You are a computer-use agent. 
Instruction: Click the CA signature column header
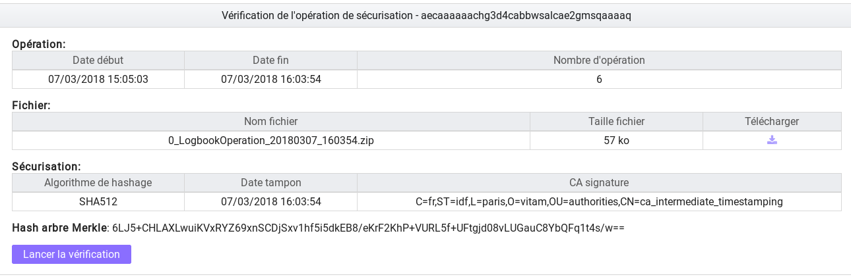(x=599, y=182)
